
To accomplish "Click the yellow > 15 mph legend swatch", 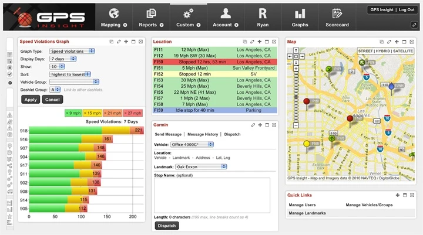I will (92, 113).
